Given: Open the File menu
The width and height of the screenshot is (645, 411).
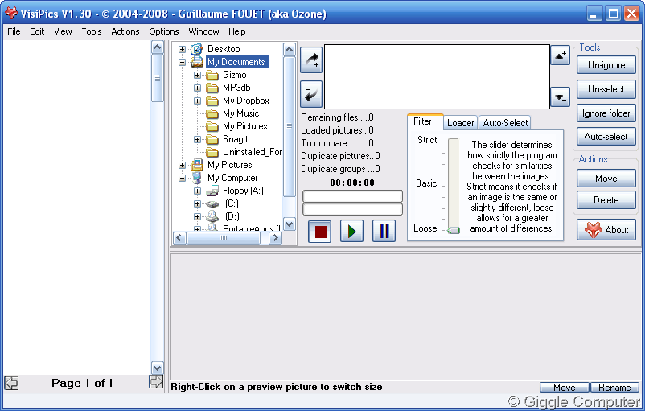Looking at the screenshot, I should tap(14, 31).
